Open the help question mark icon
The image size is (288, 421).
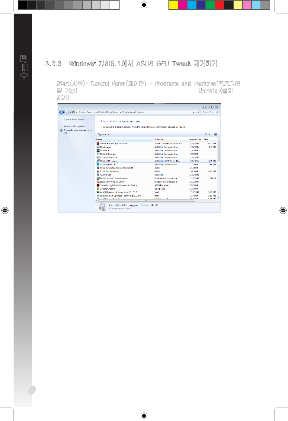tap(216, 135)
